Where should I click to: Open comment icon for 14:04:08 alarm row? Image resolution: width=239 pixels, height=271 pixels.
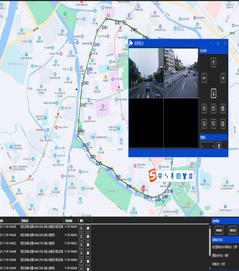81,253
